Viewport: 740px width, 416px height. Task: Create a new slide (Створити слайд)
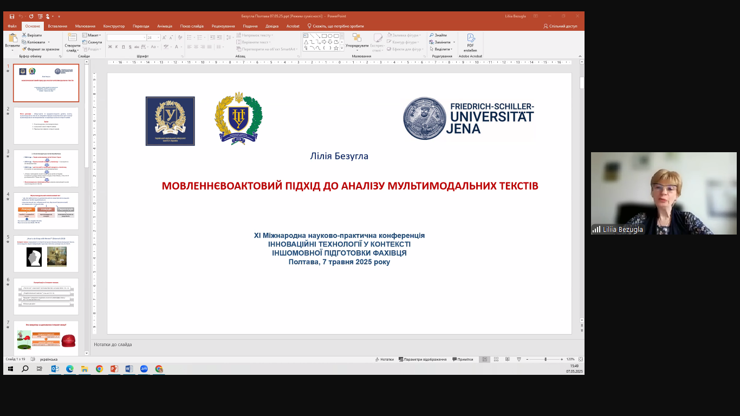pos(72,42)
